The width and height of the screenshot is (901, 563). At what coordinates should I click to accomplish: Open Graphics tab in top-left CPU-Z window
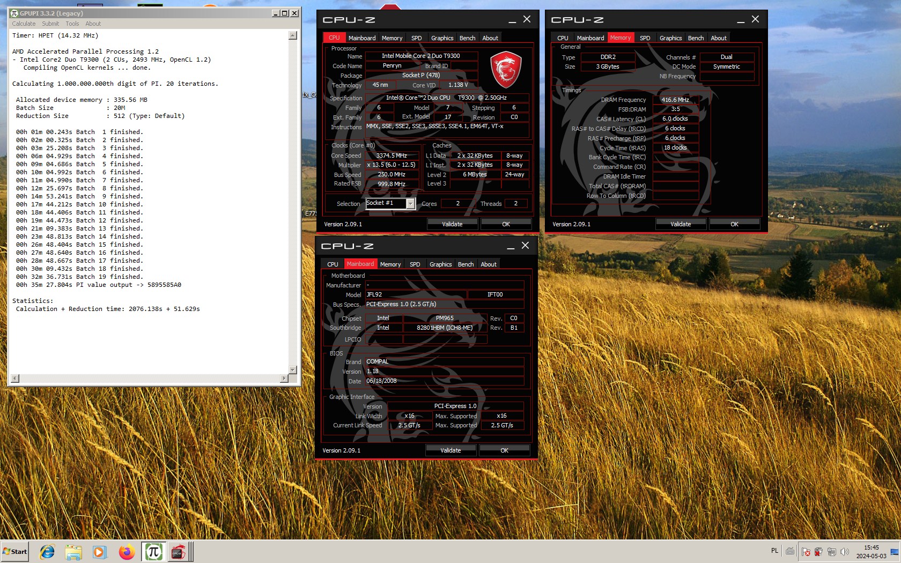coord(442,38)
